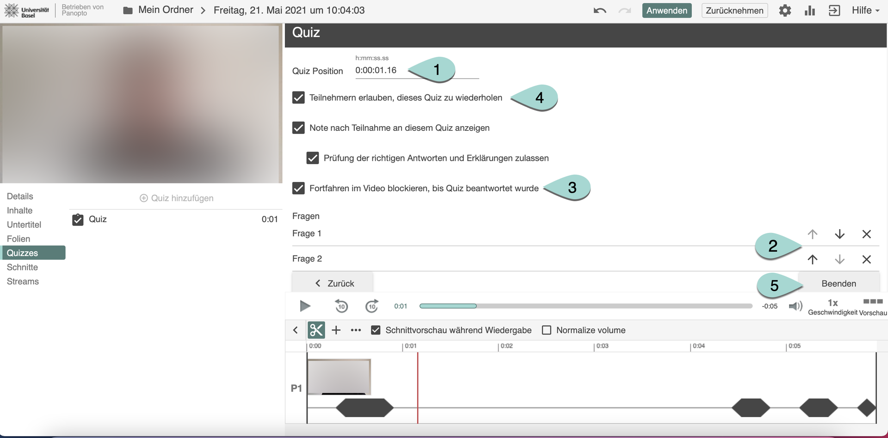Image resolution: width=888 pixels, height=438 pixels.
Task: Open the settings gear icon
Action: point(784,11)
